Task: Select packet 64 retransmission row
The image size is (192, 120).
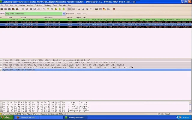Action: pos(96,27)
